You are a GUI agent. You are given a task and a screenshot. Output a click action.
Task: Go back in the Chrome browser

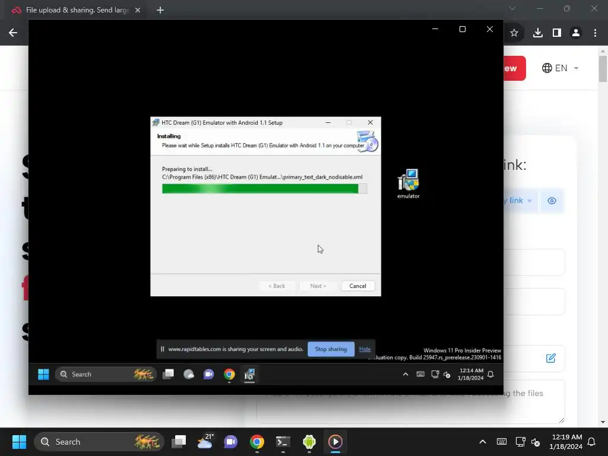(13, 33)
